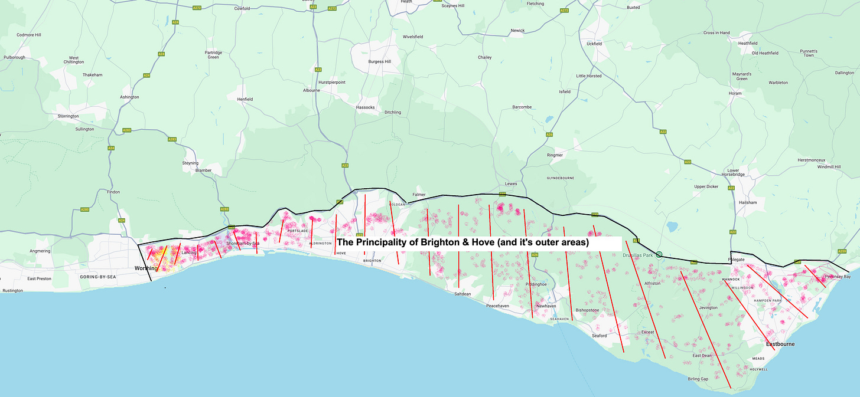Click the HAMPDEN PARK label
This screenshot has height=397, width=860.
(x=768, y=300)
